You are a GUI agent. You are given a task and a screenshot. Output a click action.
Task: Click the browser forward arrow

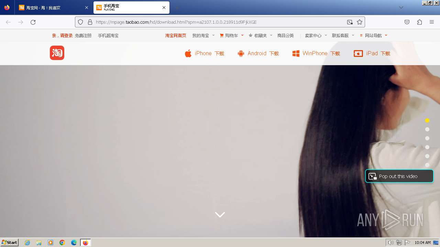pos(21,22)
